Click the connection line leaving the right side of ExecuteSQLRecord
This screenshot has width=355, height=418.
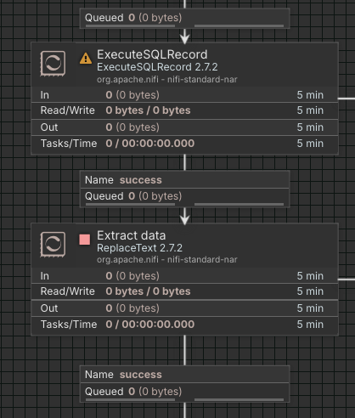pos(347,99)
